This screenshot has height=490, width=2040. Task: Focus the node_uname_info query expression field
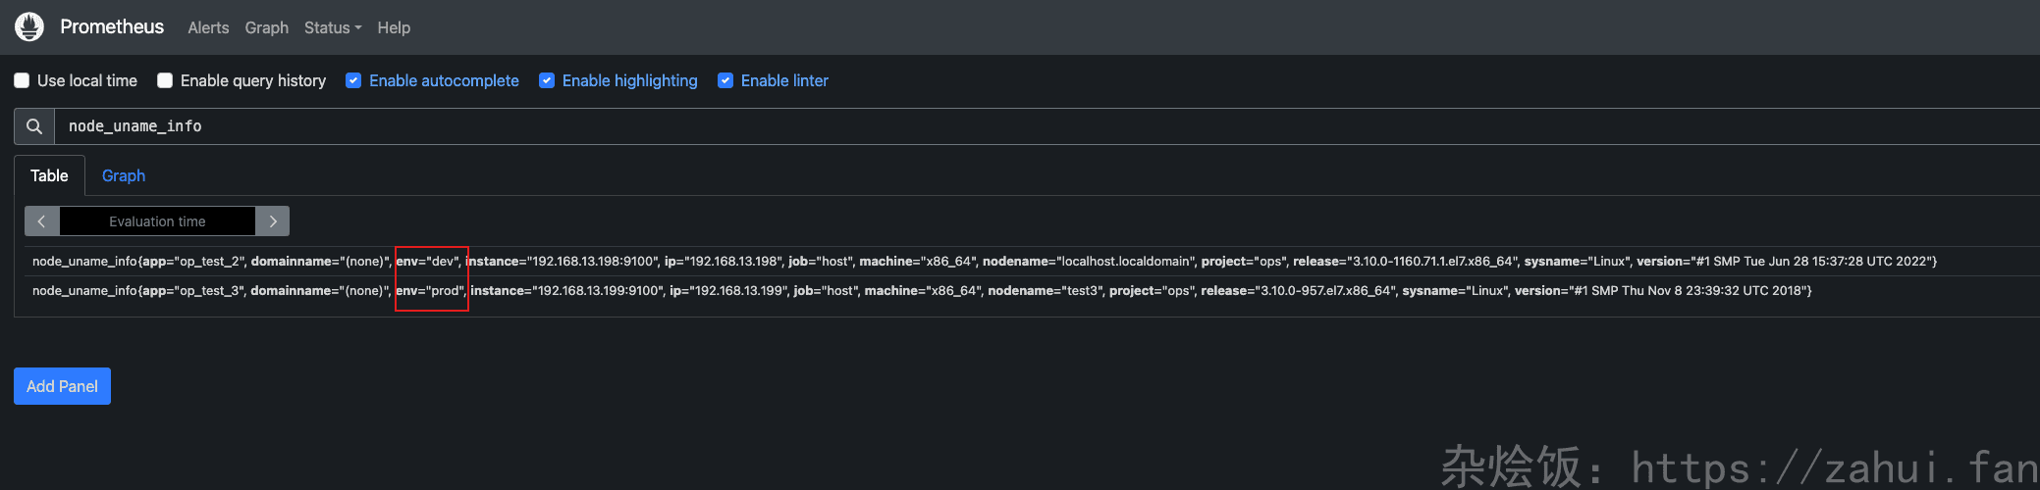tap(982, 126)
